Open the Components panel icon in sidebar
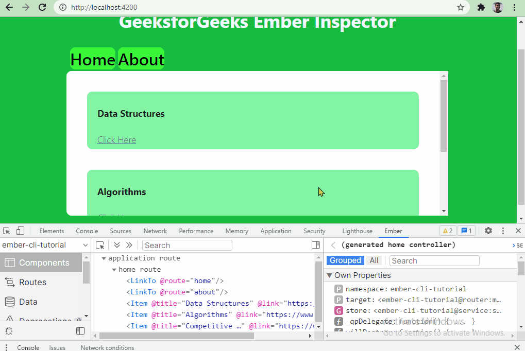525x351 pixels. coord(10,262)
